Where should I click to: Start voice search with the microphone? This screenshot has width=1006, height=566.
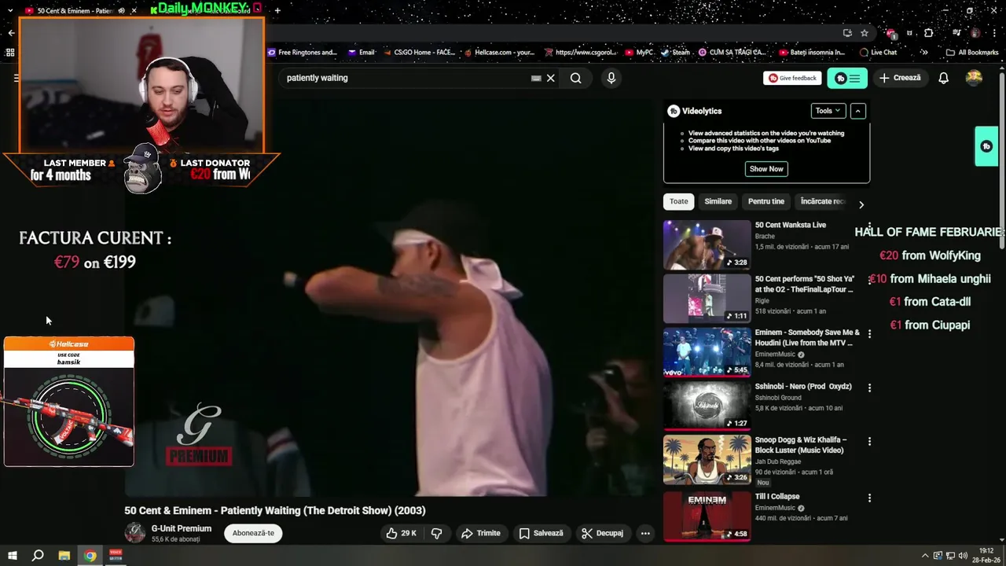(611, 78)
